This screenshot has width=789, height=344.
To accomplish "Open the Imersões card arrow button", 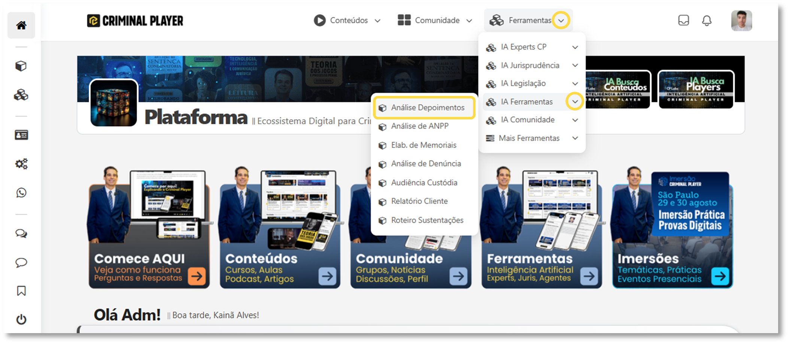I will (x=720, y=276).
